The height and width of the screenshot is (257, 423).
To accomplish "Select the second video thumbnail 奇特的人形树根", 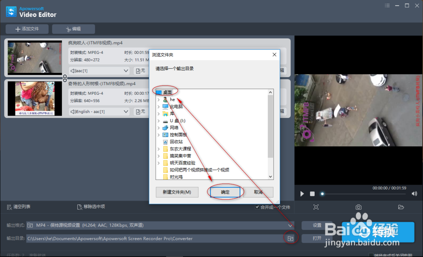I will click(x=35, y=99).
